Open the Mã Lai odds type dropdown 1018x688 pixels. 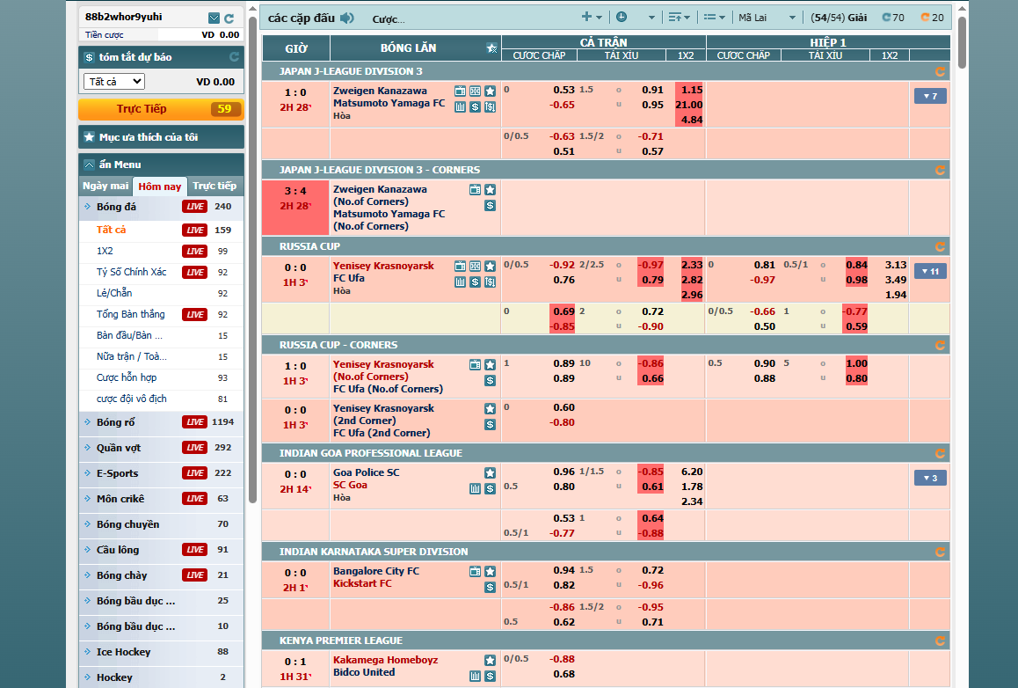(x=767, y=18)
